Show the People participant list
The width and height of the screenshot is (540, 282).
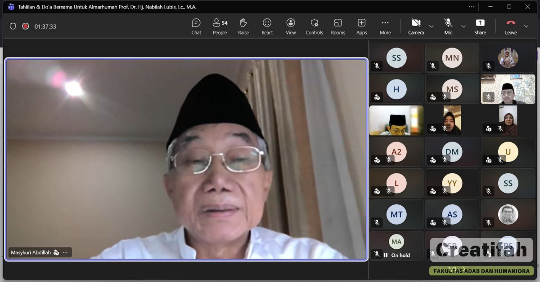(x=220, y=26)
